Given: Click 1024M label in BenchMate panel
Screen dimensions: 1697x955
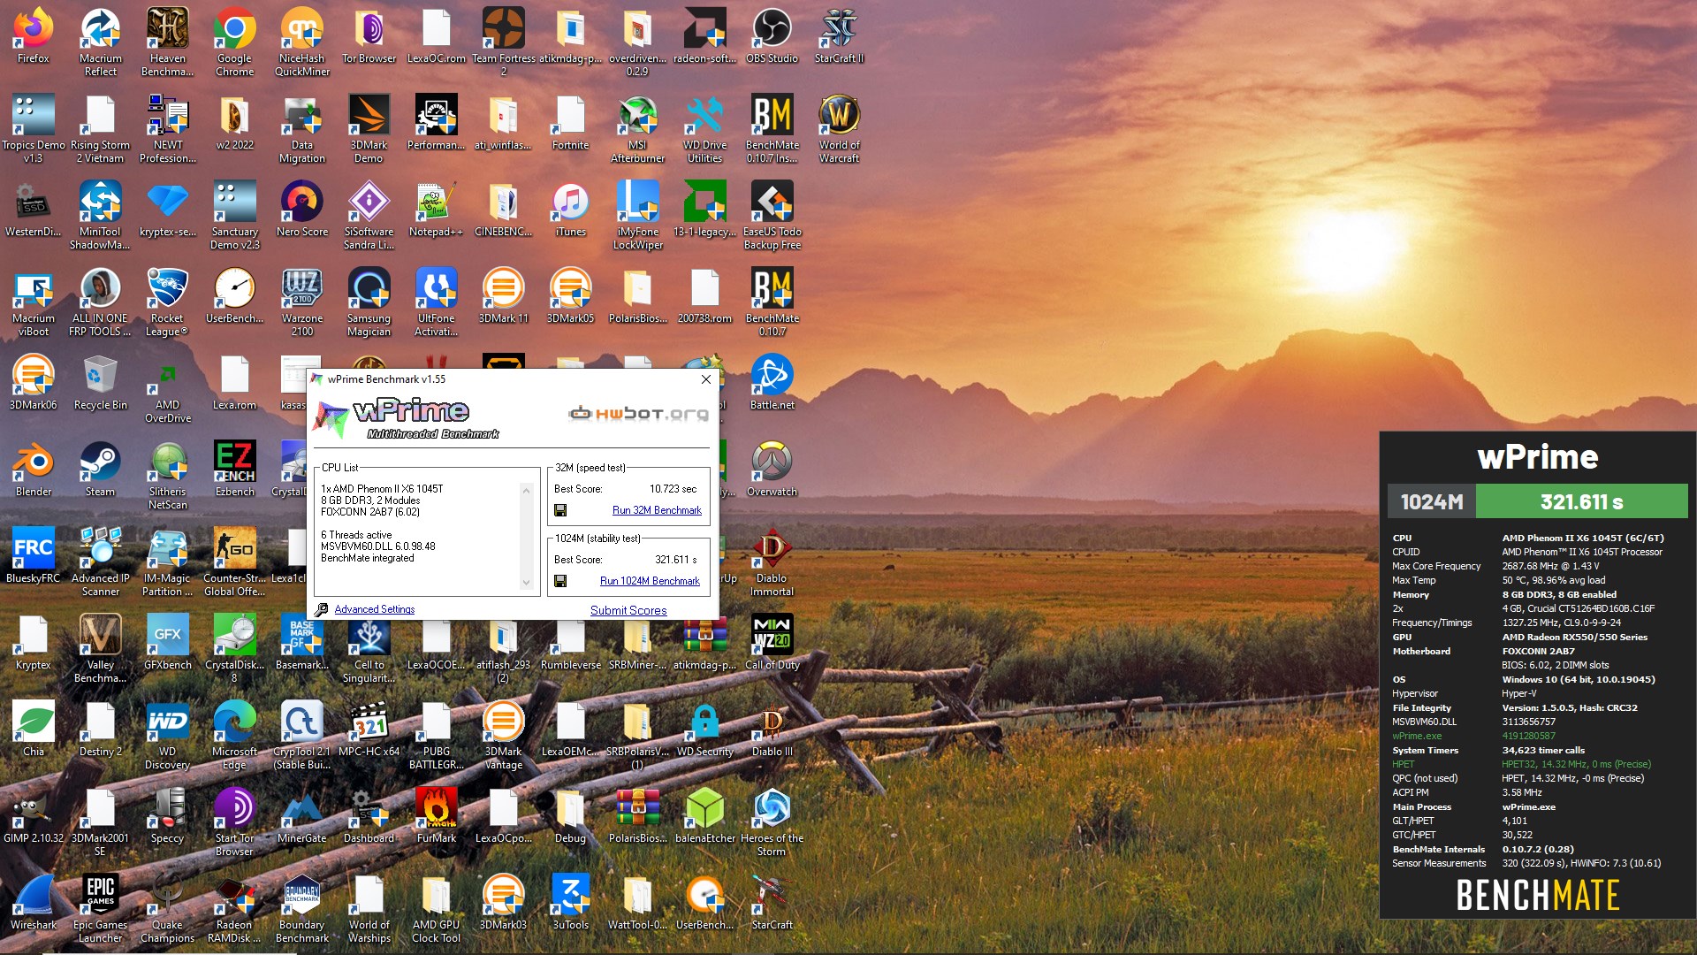Looking at the screenshot, I should (1432, 501).
